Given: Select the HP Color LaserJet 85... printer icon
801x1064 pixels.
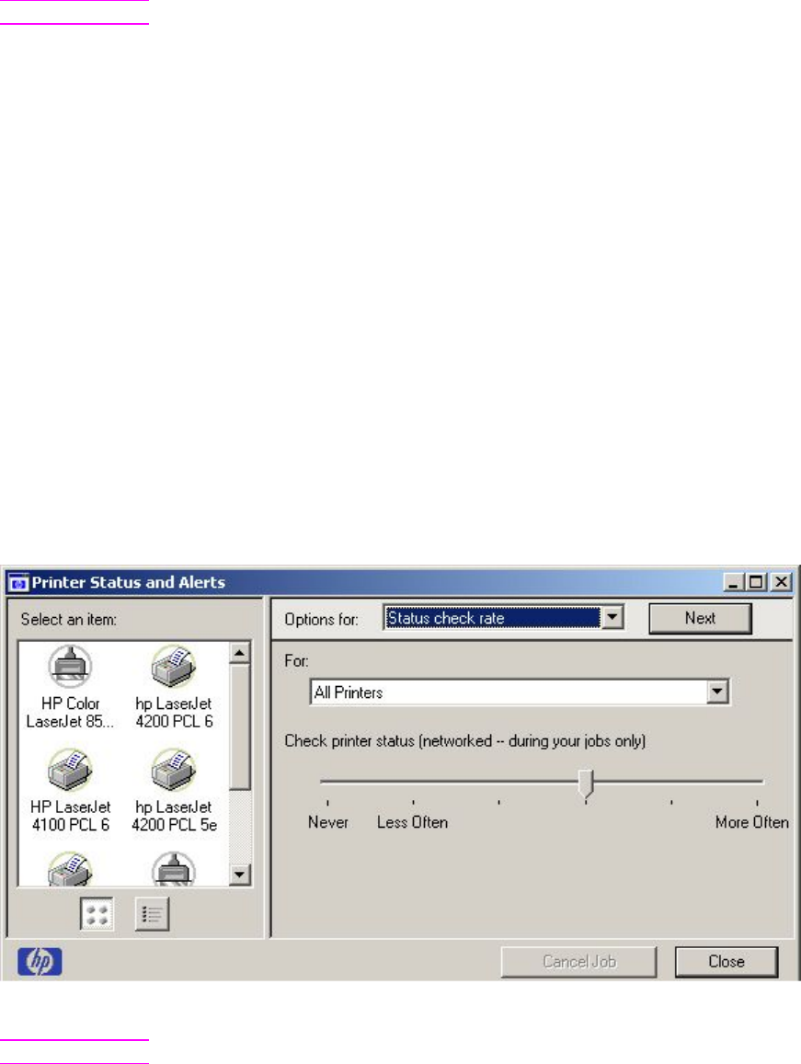Looking at the screenshot, I should coord(70,666).
